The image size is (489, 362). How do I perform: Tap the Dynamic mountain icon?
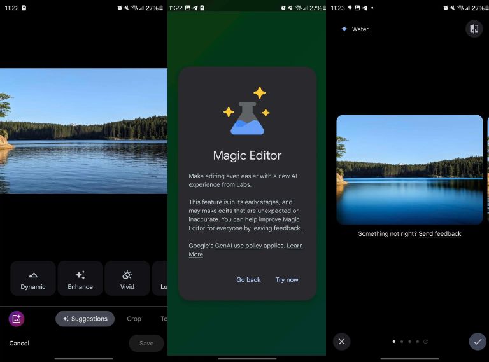[33, 275]
